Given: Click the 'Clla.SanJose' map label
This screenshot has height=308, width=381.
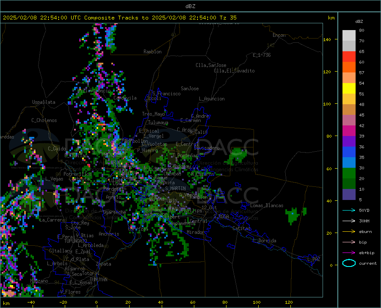Looking at the screenshot, I should [x=211, y=65].
